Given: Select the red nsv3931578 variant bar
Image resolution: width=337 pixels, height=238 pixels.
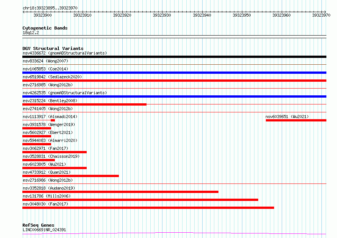Looking at the screenshot, I should pyautogui.click(x=37, y=128).
